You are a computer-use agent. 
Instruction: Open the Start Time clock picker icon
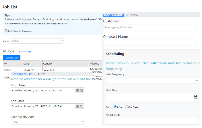[82, 91]
